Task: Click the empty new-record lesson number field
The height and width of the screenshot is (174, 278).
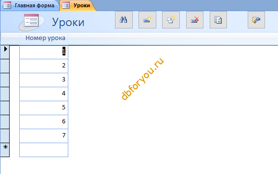Action: pyautogui.click(x=44, y=150)
